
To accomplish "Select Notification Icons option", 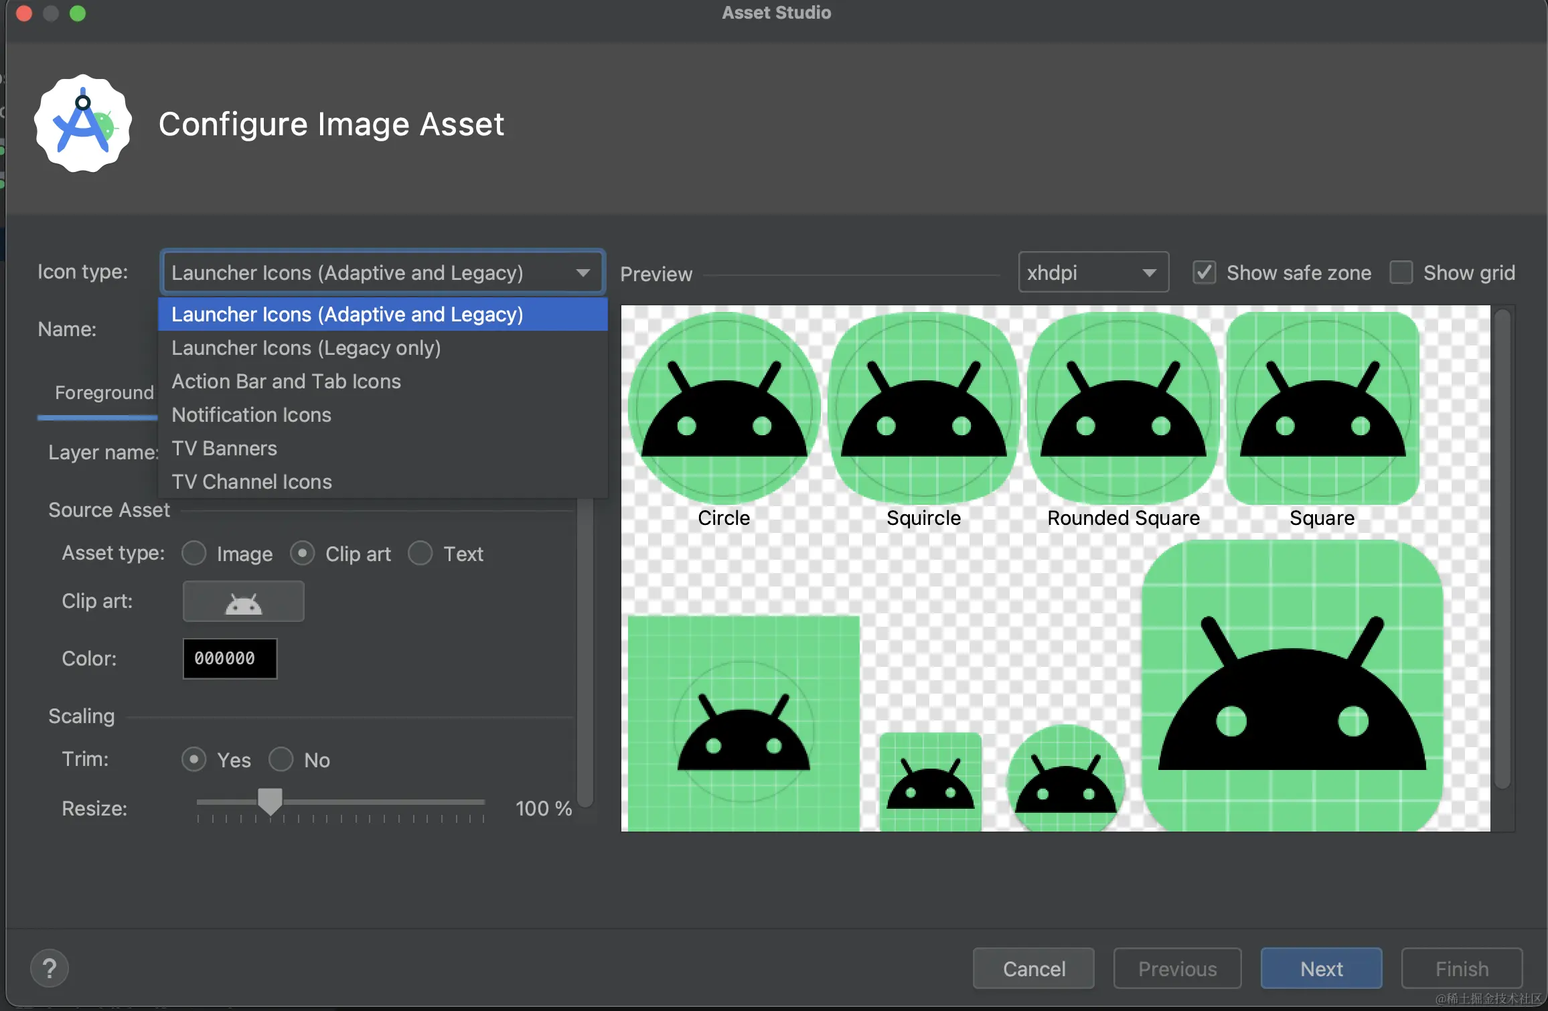I will 383,414.
